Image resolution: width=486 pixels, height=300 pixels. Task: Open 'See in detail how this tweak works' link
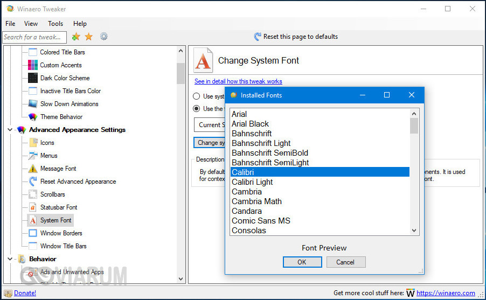238,81
